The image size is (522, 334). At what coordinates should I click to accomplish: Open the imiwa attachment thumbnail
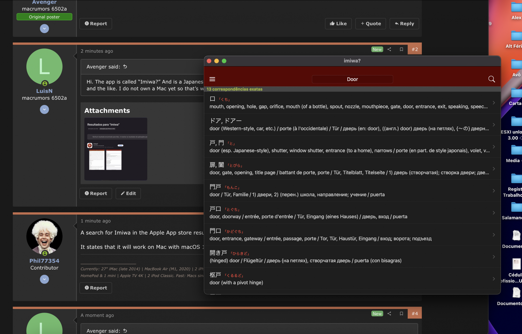click(x=116, y=149)
